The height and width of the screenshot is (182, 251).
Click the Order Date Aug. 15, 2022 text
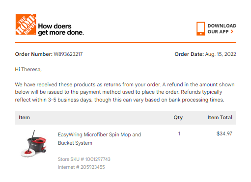[205, 54]
